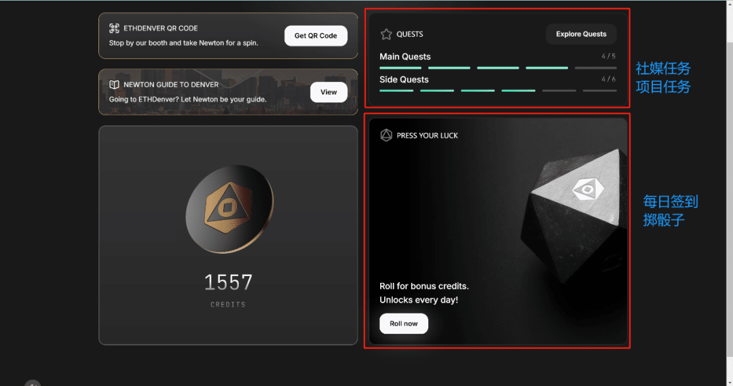The width and height of the screenshot is (733, 386).
Task: Click the gold Newton credits coin
Action: (229, 209)
